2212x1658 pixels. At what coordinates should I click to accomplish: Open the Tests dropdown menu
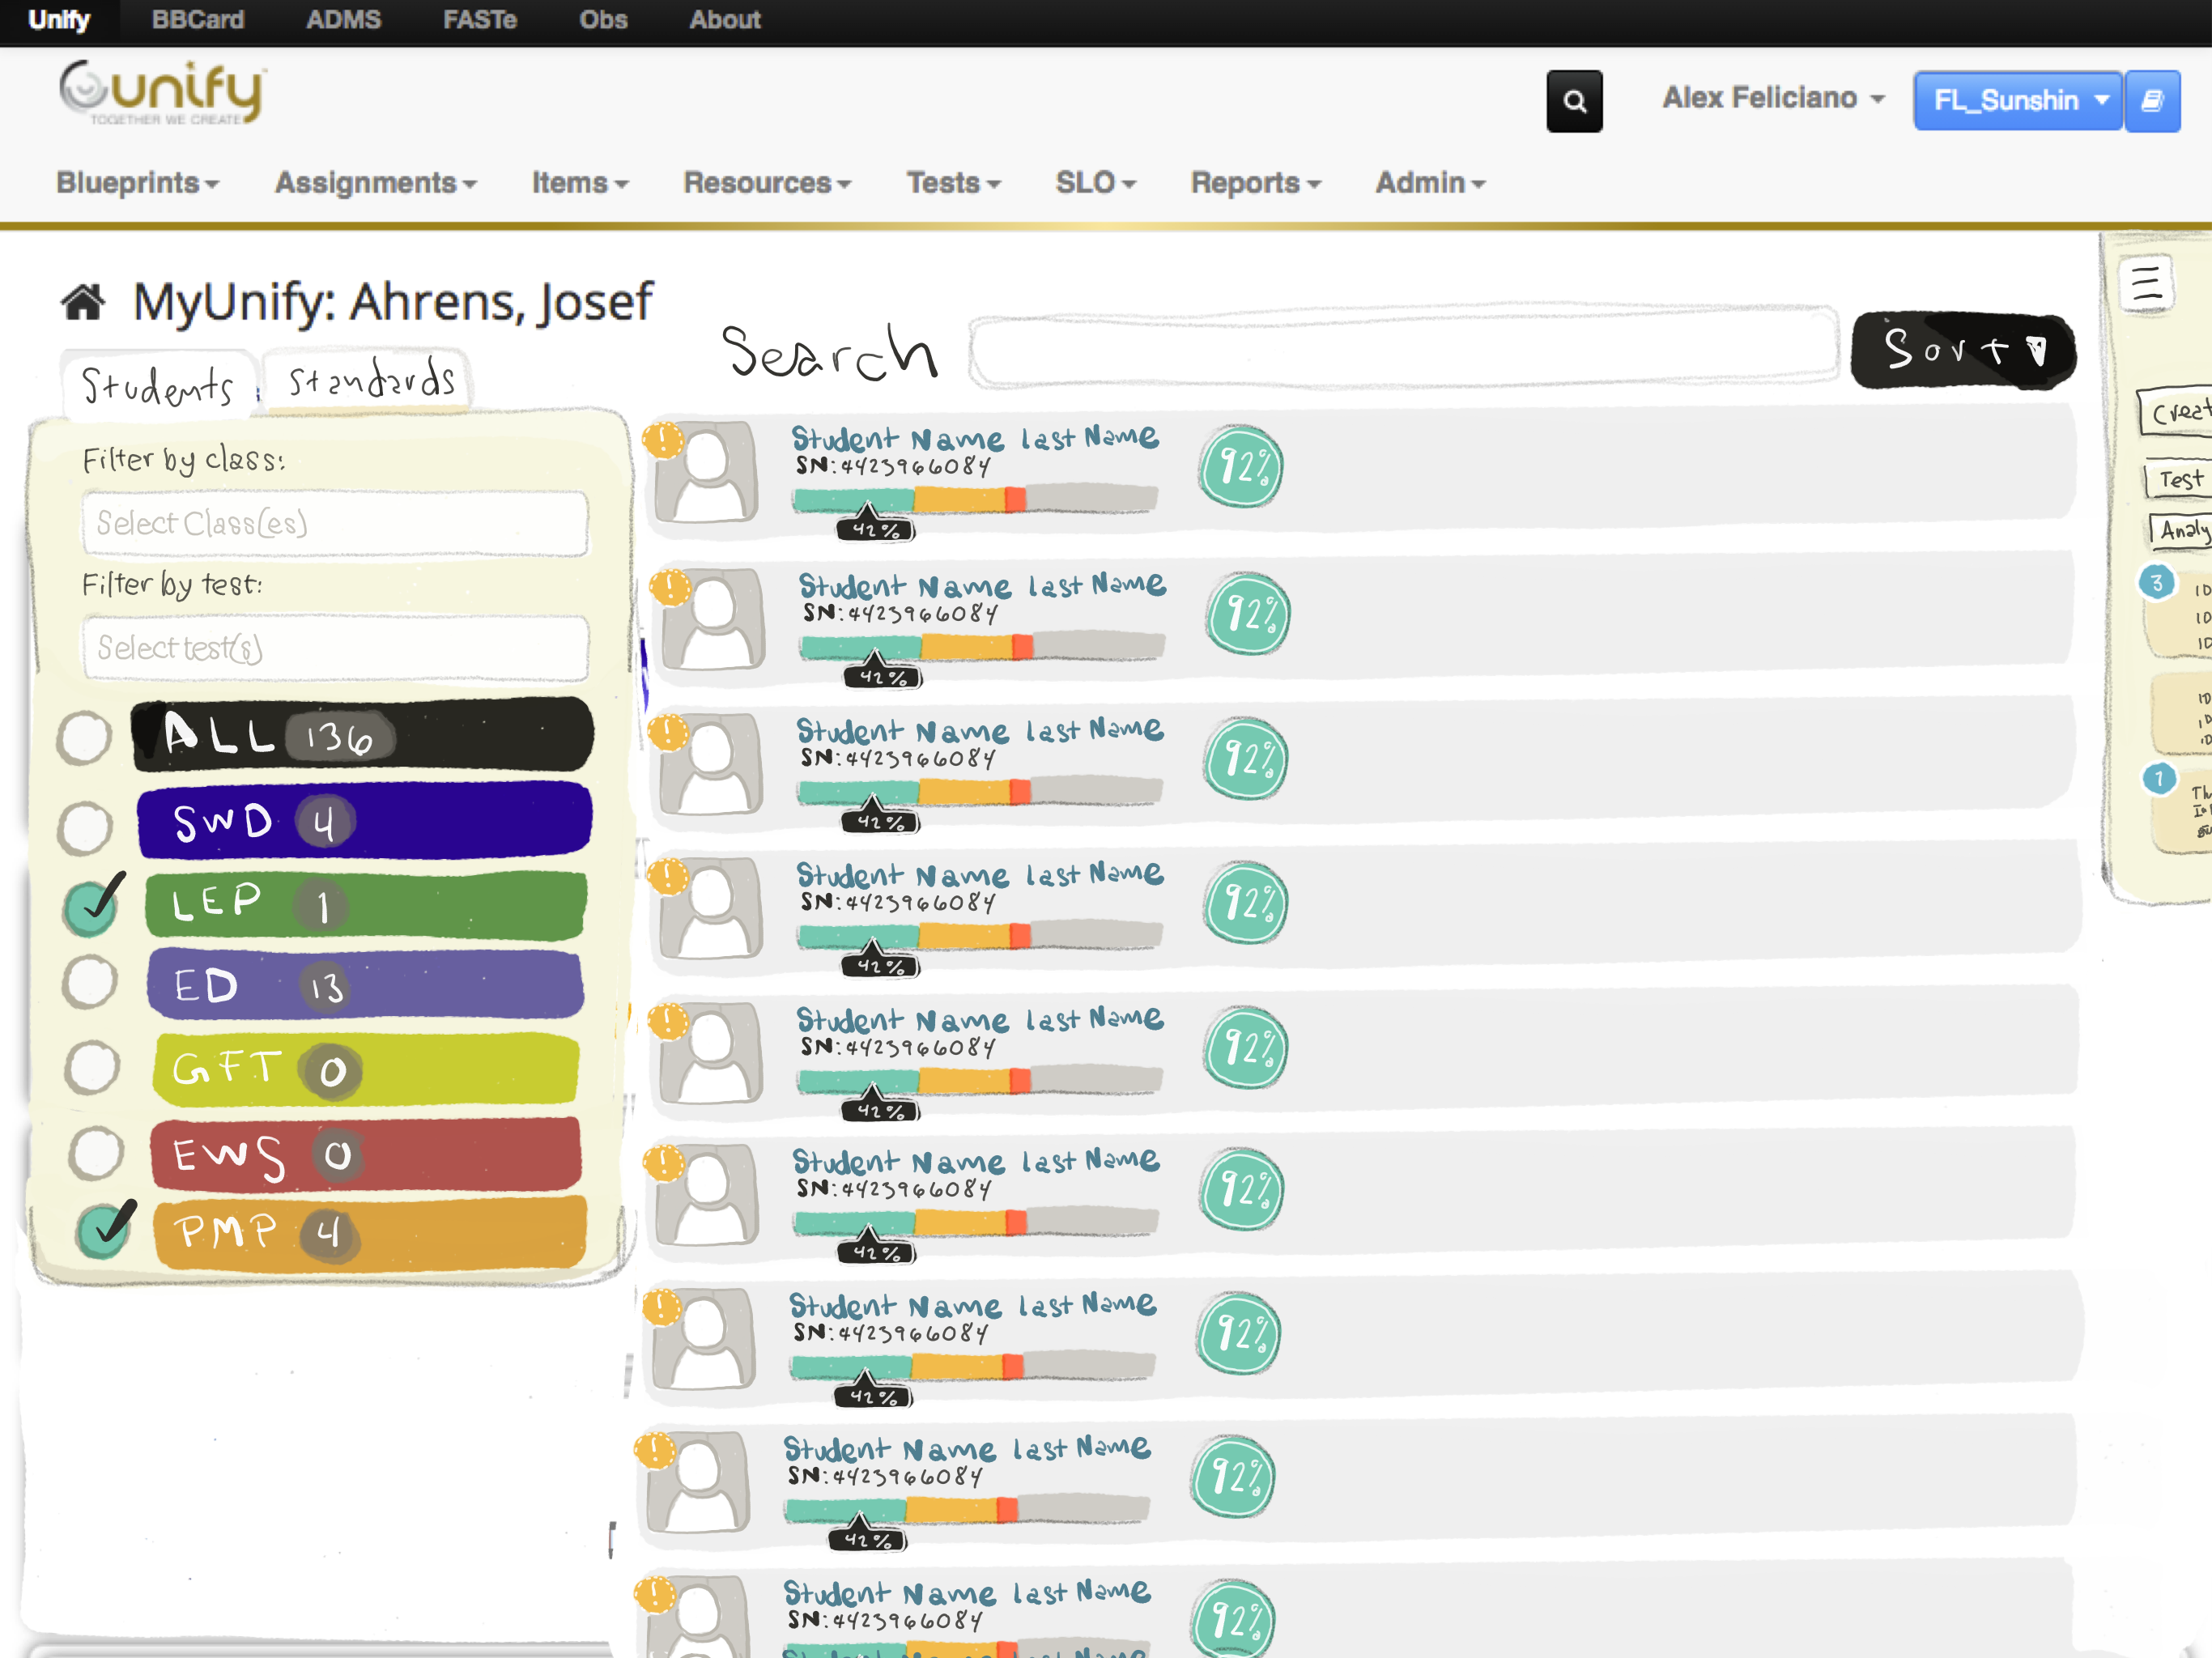[x=954, y=183]
